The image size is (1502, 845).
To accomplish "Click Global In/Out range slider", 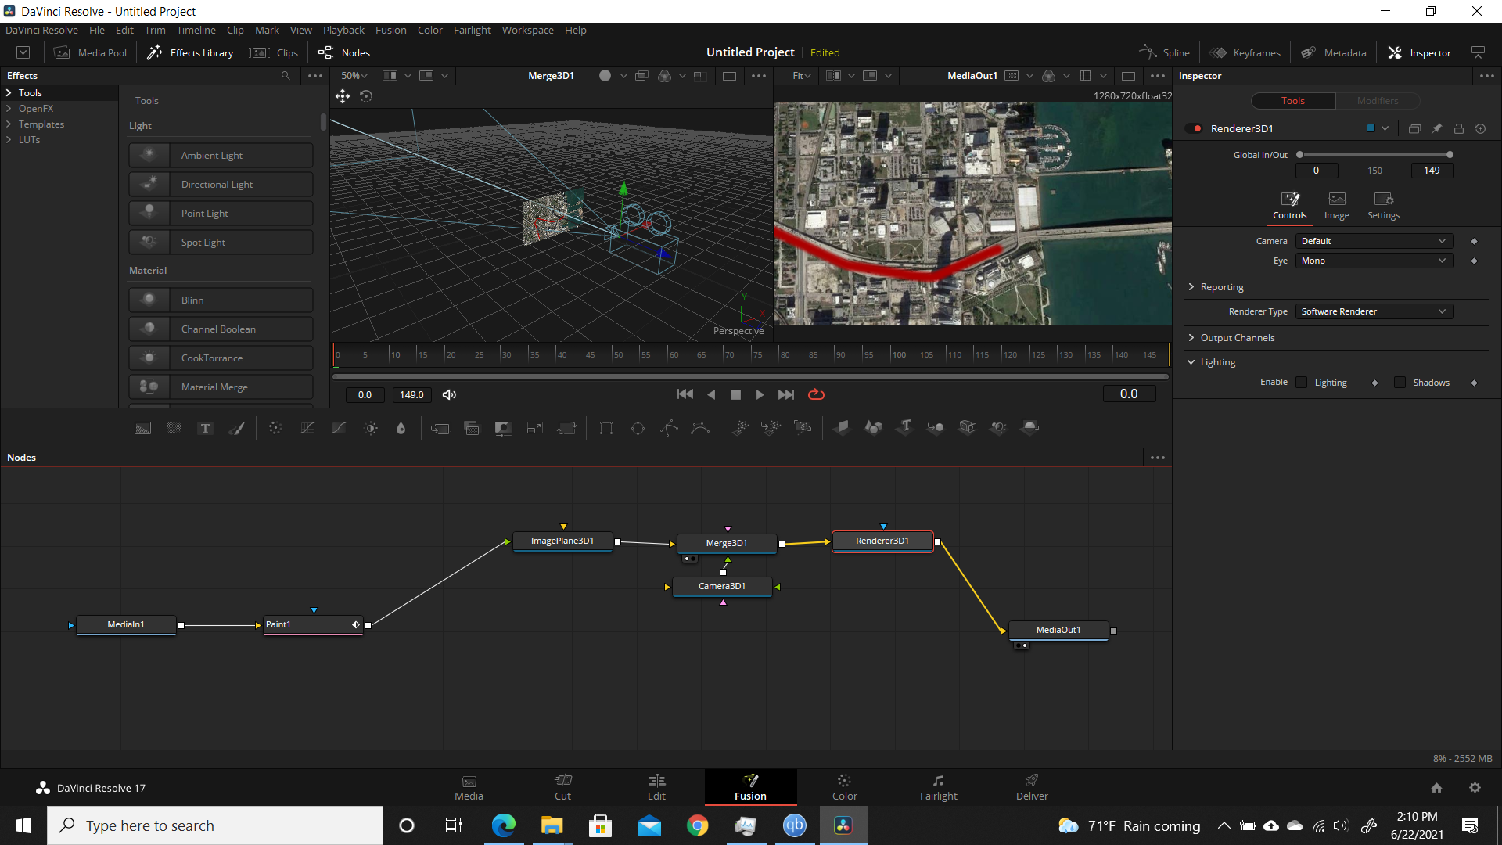I will 1374,155.
